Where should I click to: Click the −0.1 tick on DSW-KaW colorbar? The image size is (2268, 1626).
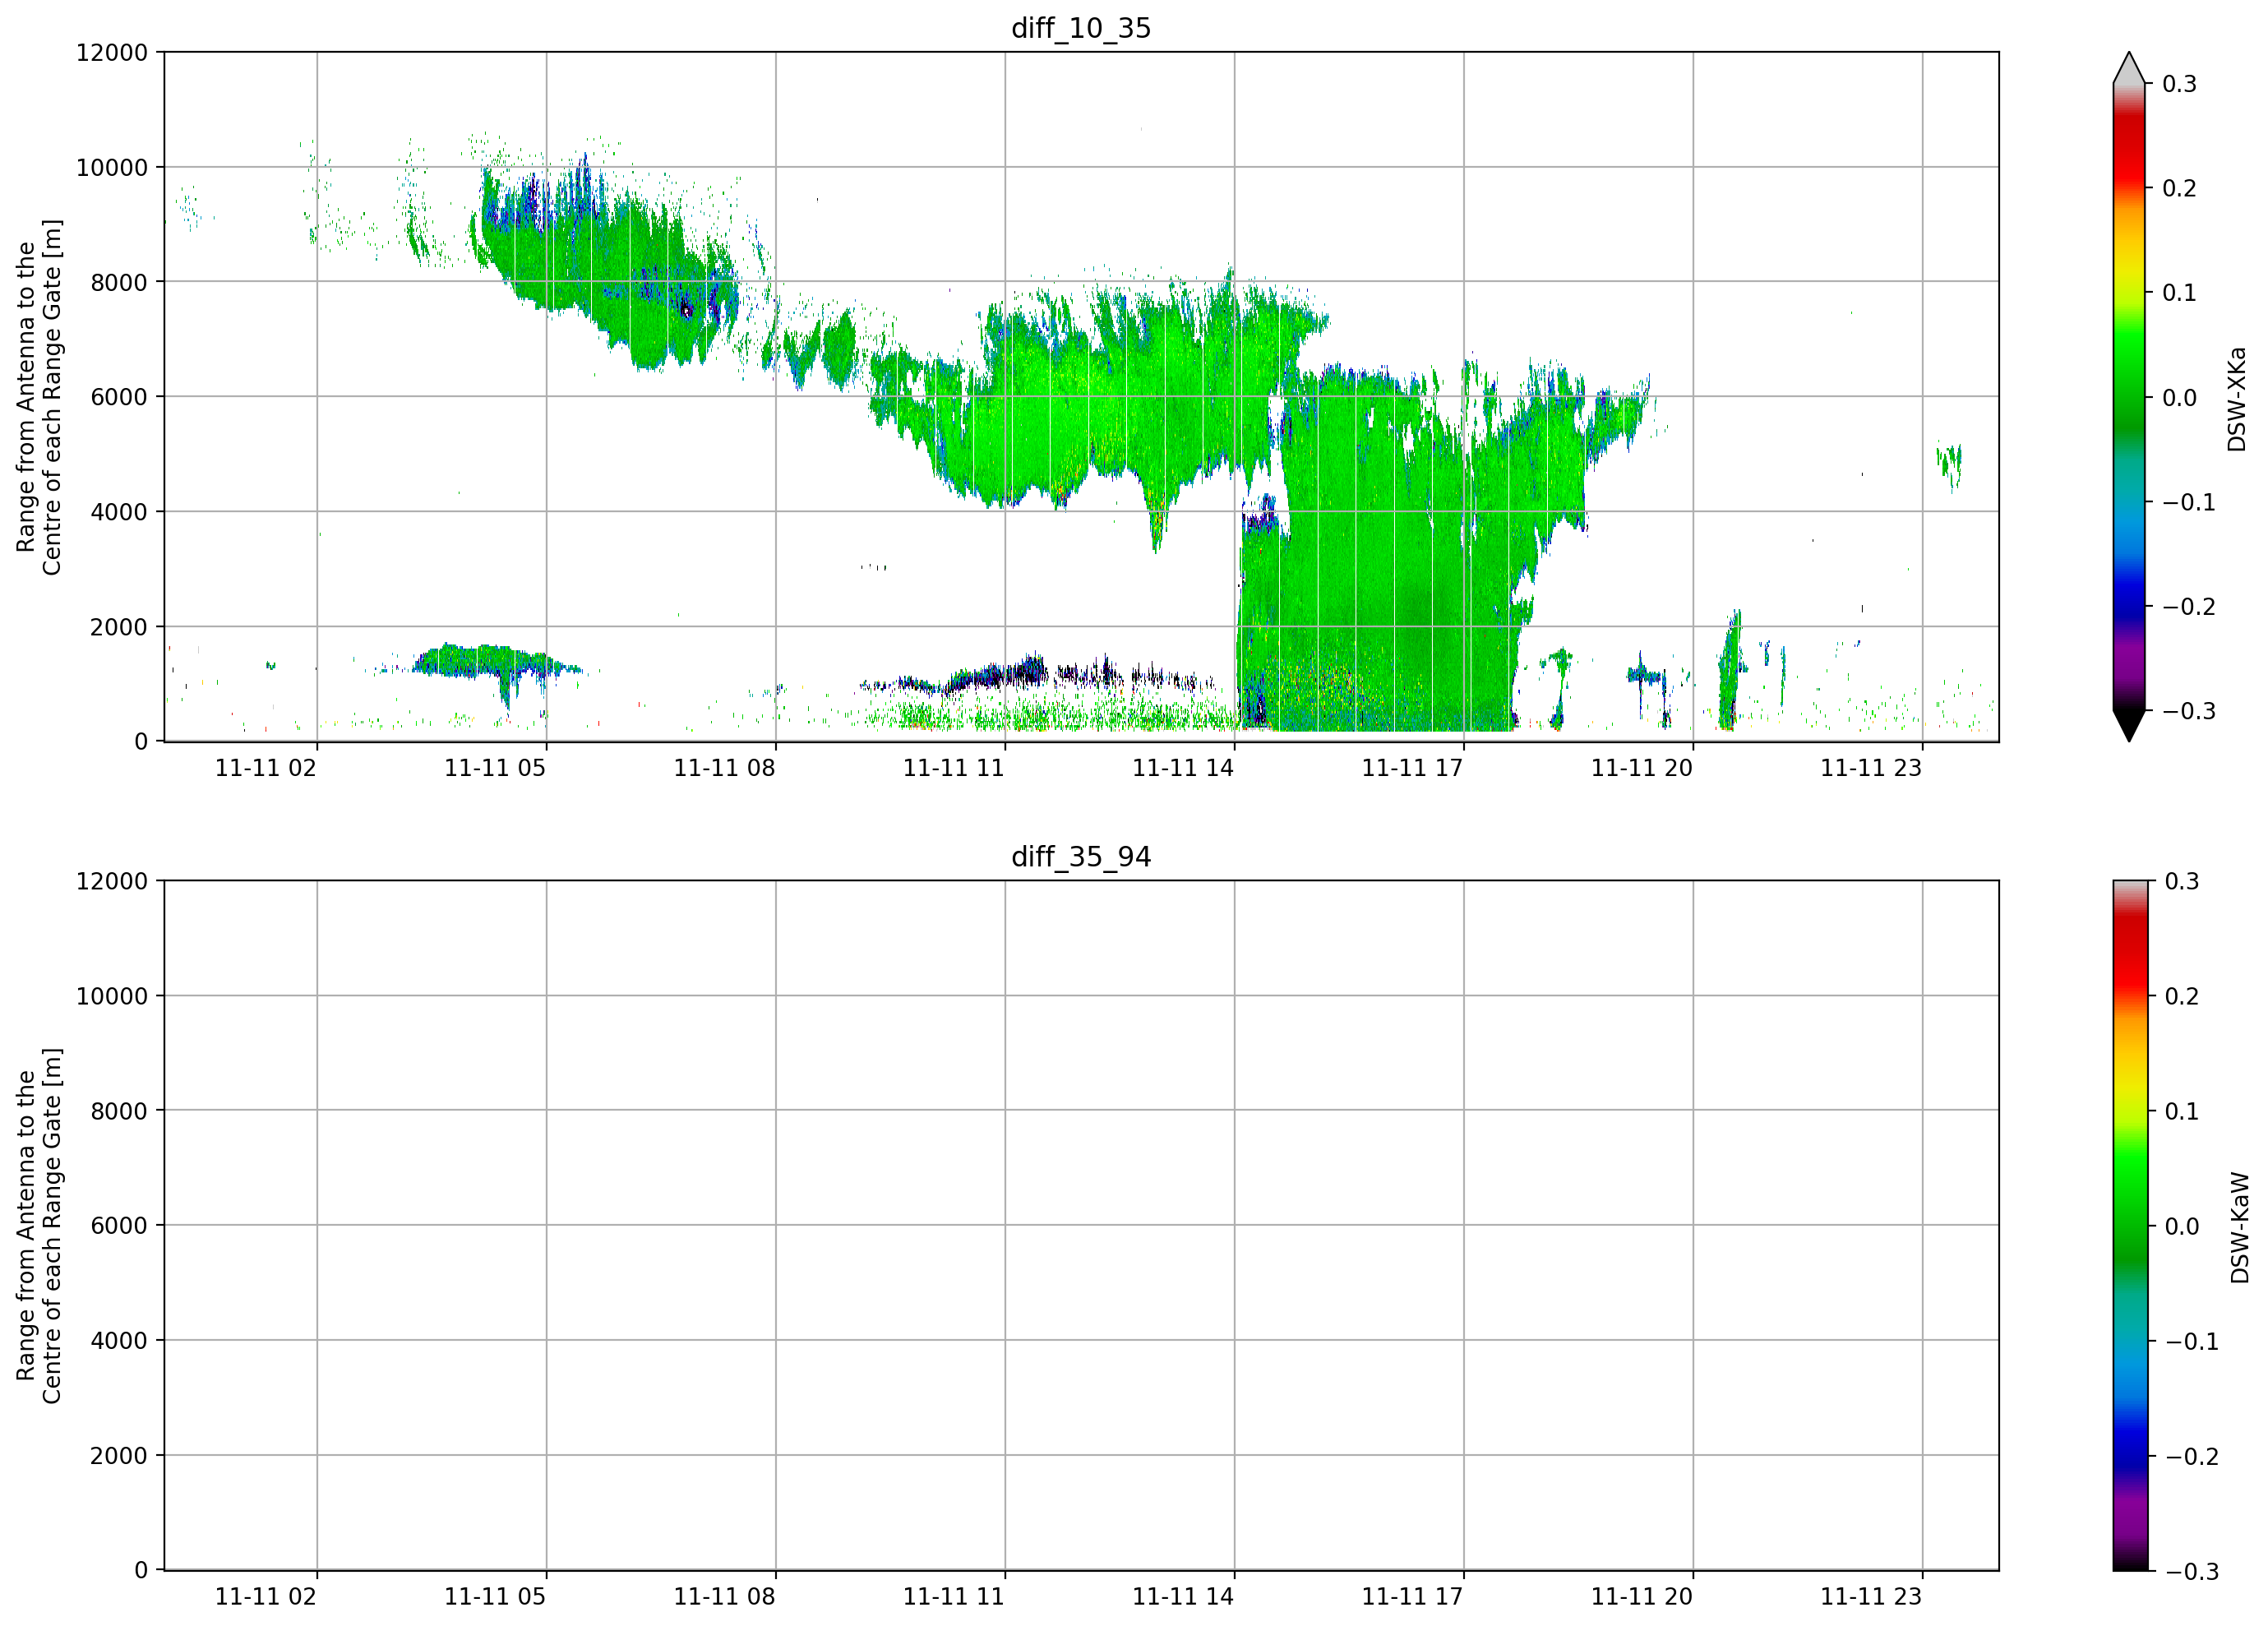click(x=2192, y=1341)
